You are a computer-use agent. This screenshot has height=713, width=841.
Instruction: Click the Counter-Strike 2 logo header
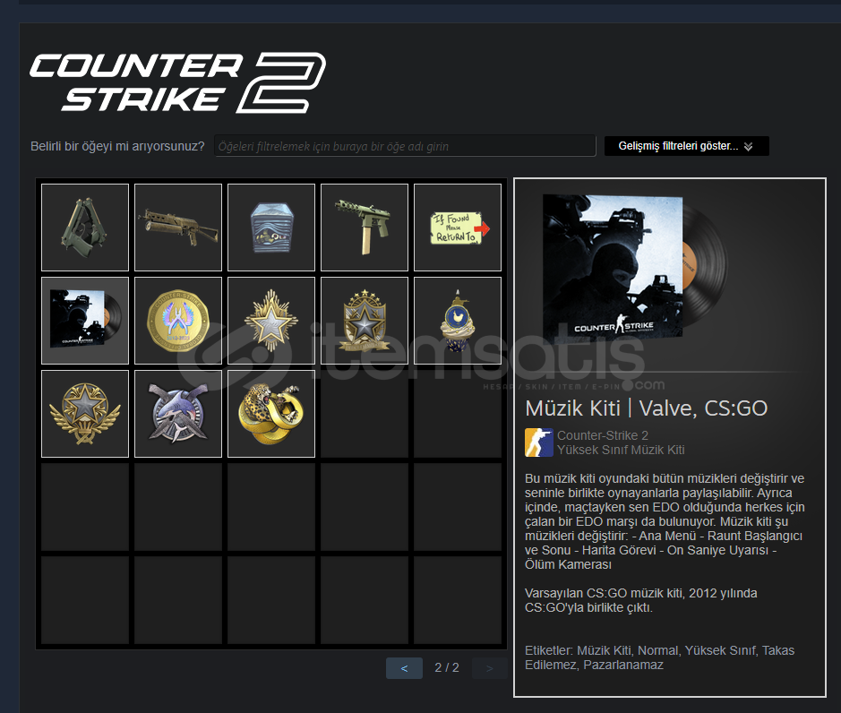click(177, 82)
